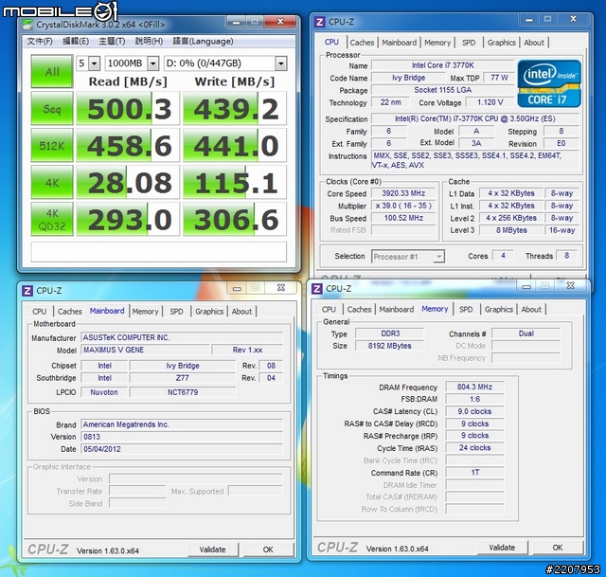
Task: Start the Seq benchmark test
Action: [x=52, y=109]
